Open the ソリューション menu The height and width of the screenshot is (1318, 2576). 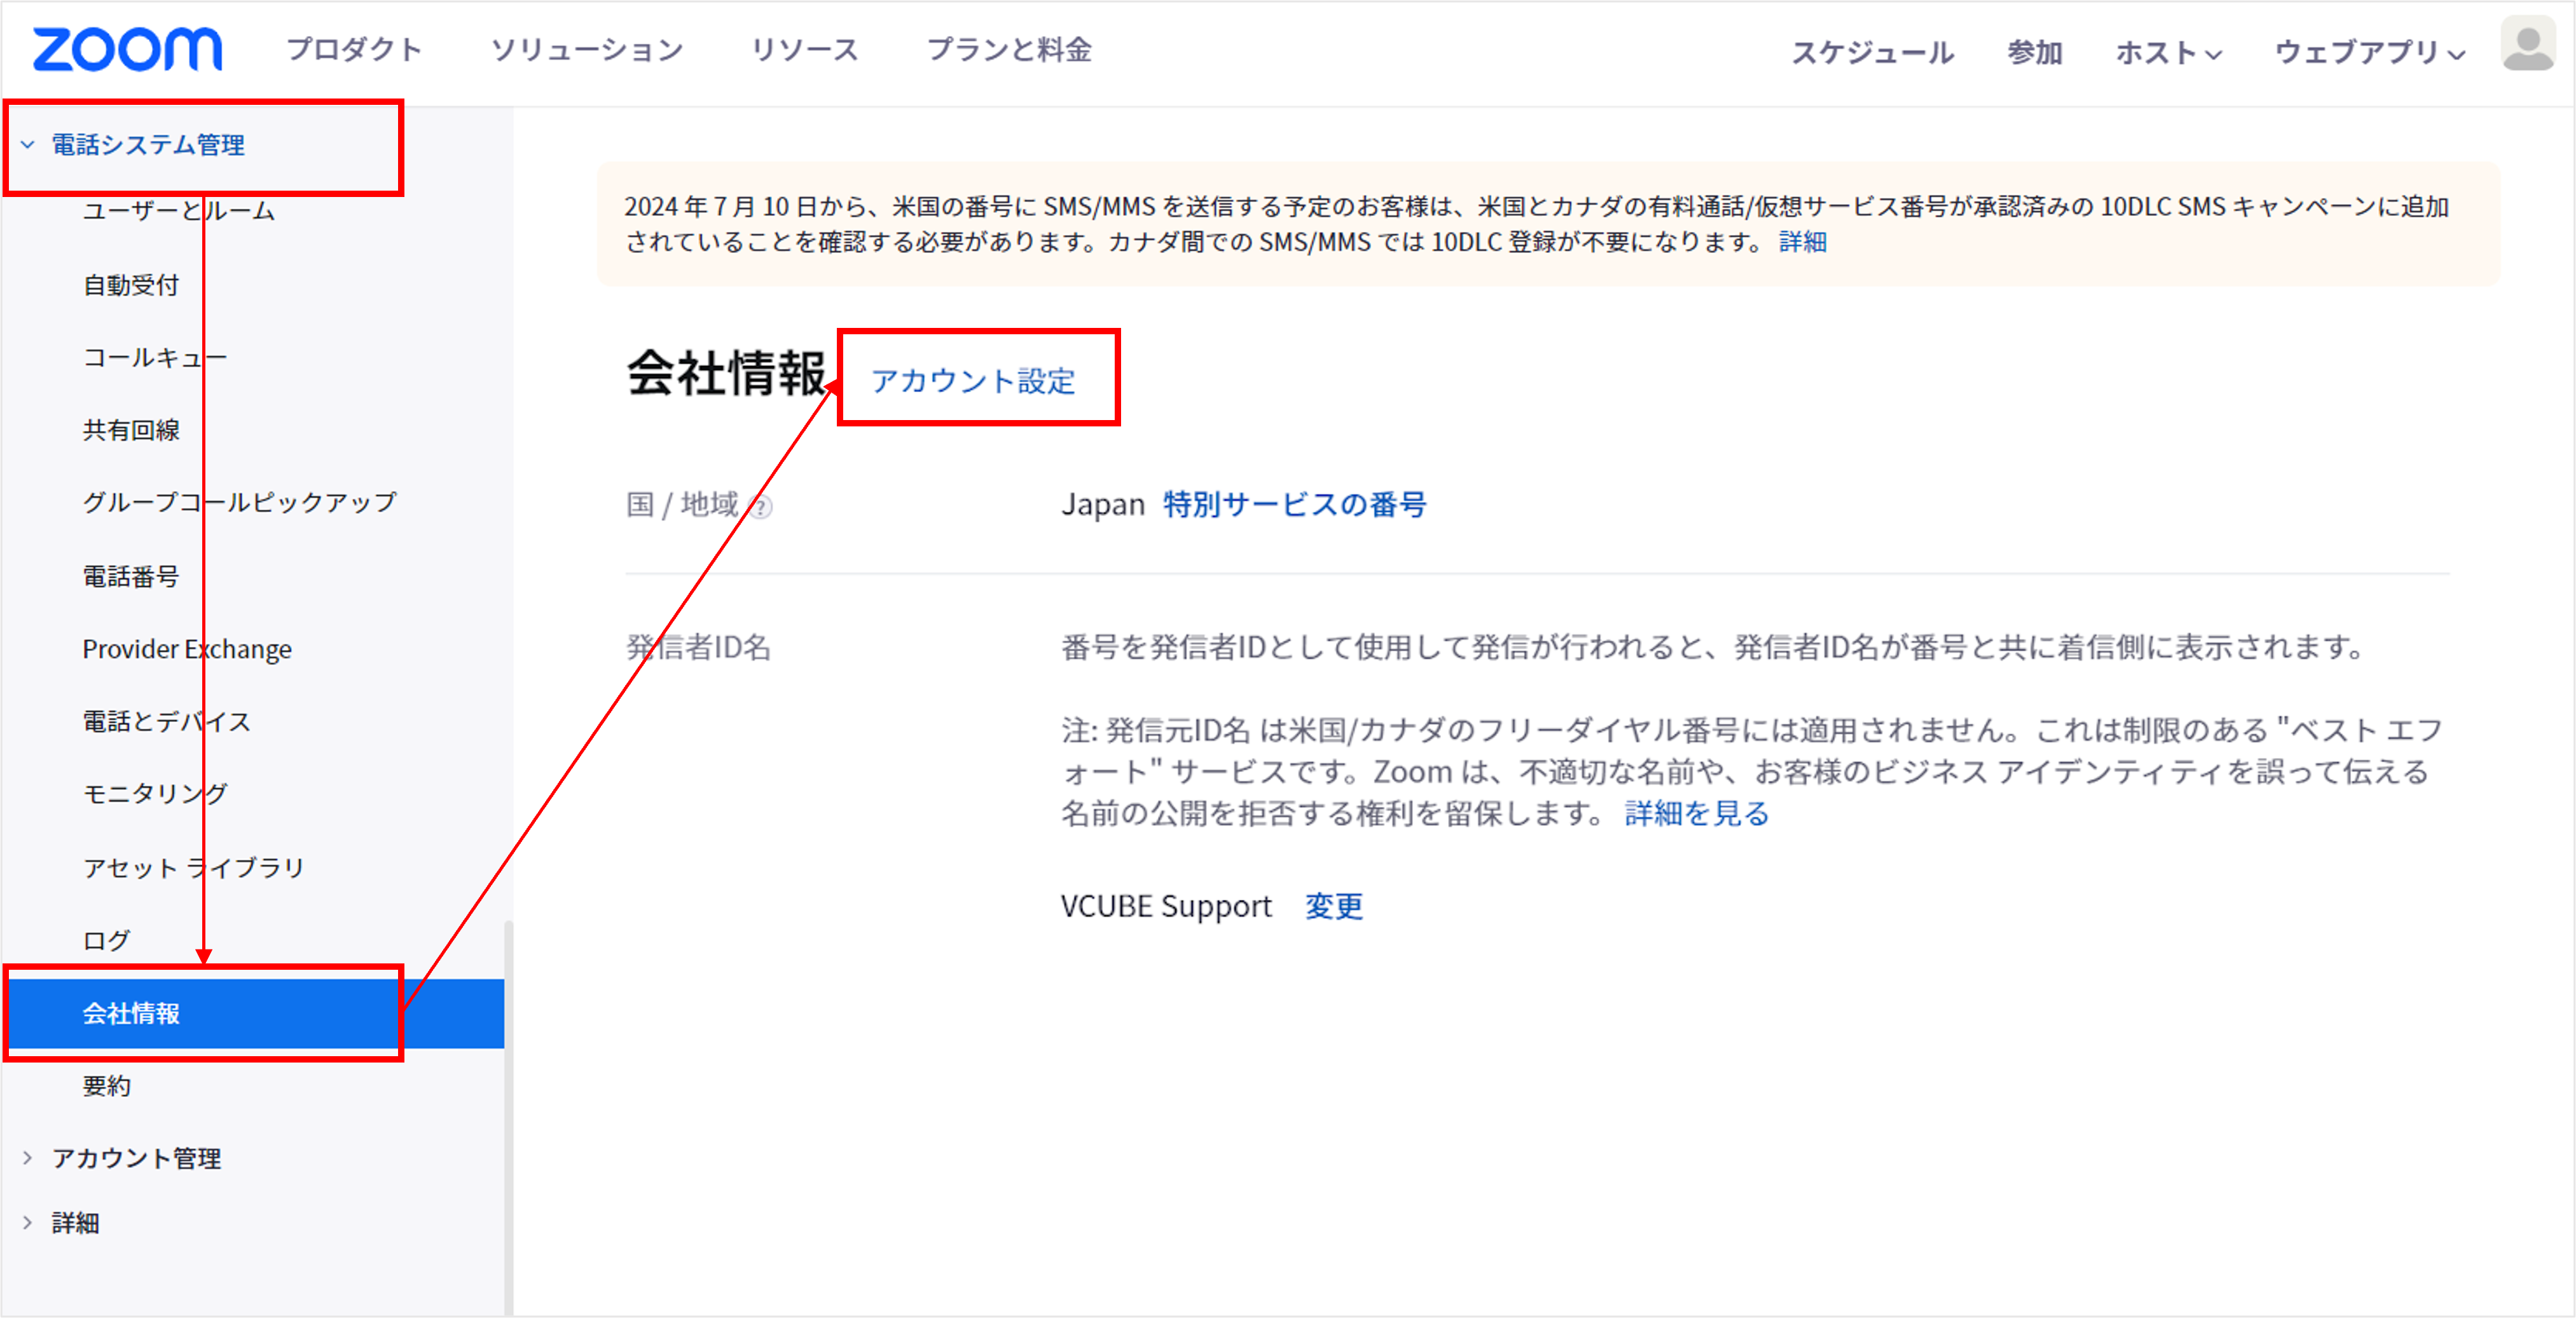click(x=587, y=49)
